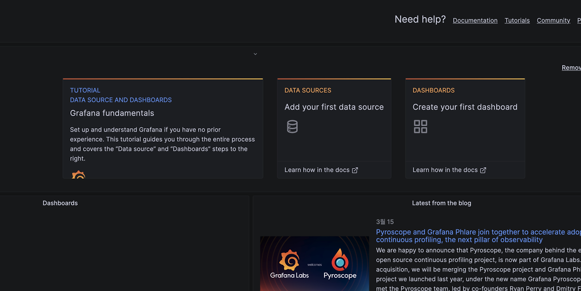Open Learn how in the docs for data sources
This screenshot has width=581, height=291.
pyautogui.click(x=317, y=170)
